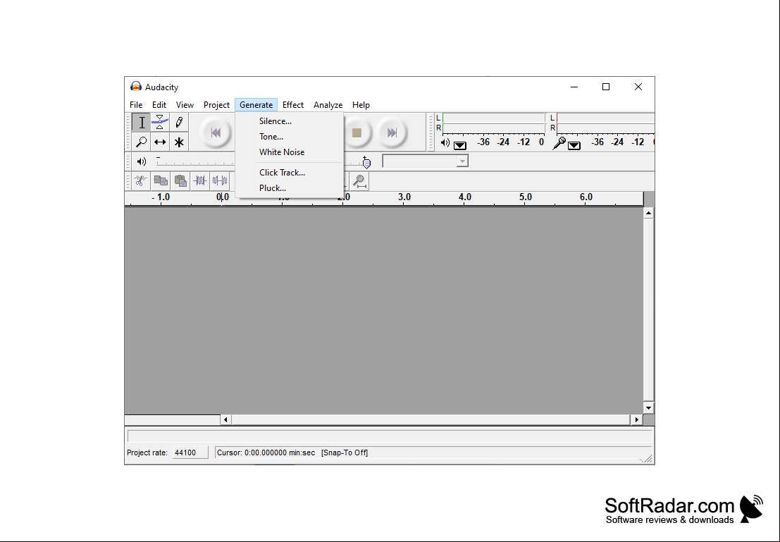Click the Project rate: label
The width and height of the screenshot is (780, 542).
pos(147,452)
